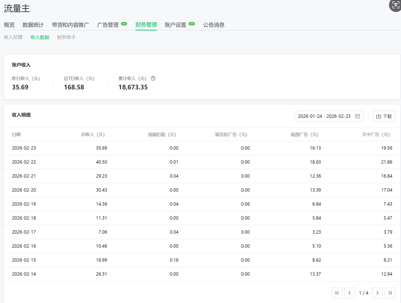View the 公告消息 tab
401x303 pixels.
(x=214, y=25)
